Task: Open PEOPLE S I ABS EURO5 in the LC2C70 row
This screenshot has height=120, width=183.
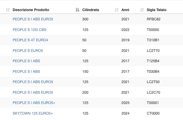Action: point(33,92)
